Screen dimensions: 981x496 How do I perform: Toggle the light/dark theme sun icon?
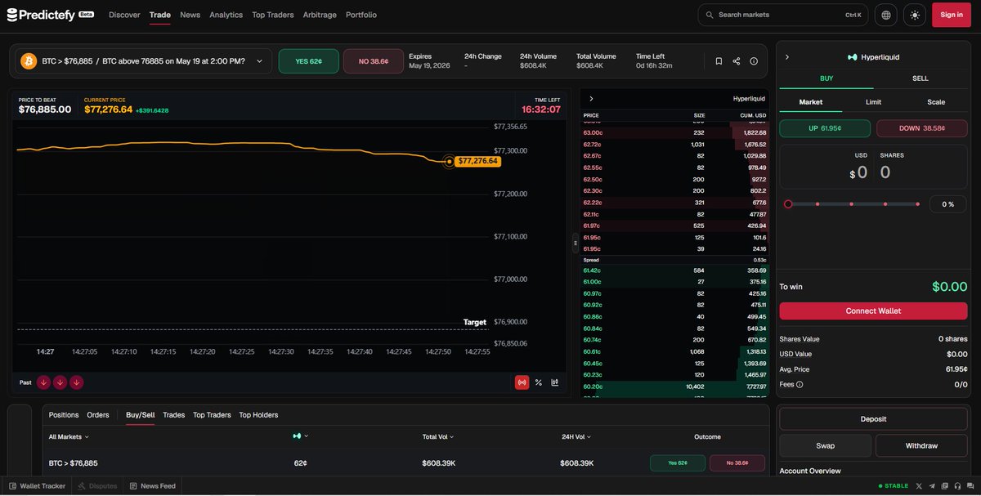click(x=914, y=15)
